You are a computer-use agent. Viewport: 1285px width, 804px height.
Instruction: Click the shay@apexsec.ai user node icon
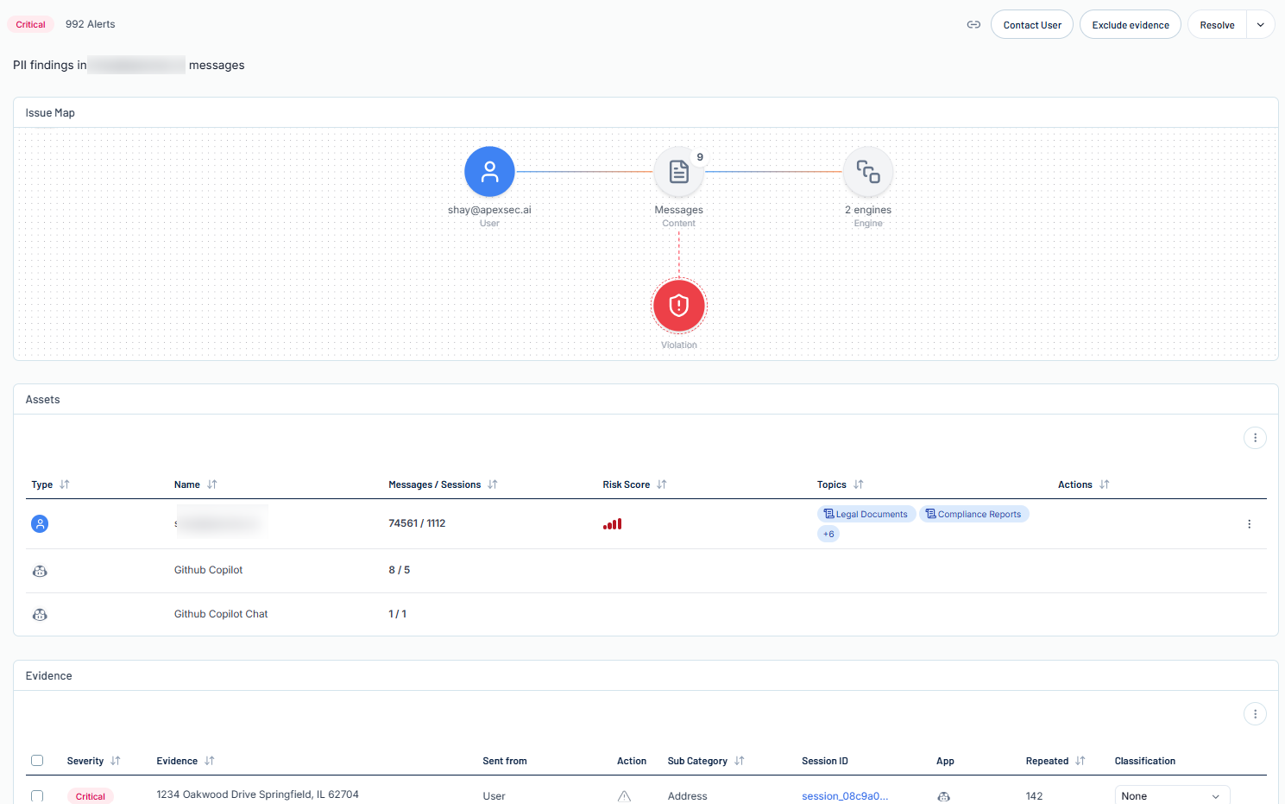489,172
